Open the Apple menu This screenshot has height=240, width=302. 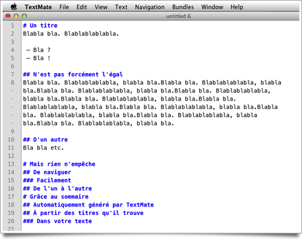[14, 7]
